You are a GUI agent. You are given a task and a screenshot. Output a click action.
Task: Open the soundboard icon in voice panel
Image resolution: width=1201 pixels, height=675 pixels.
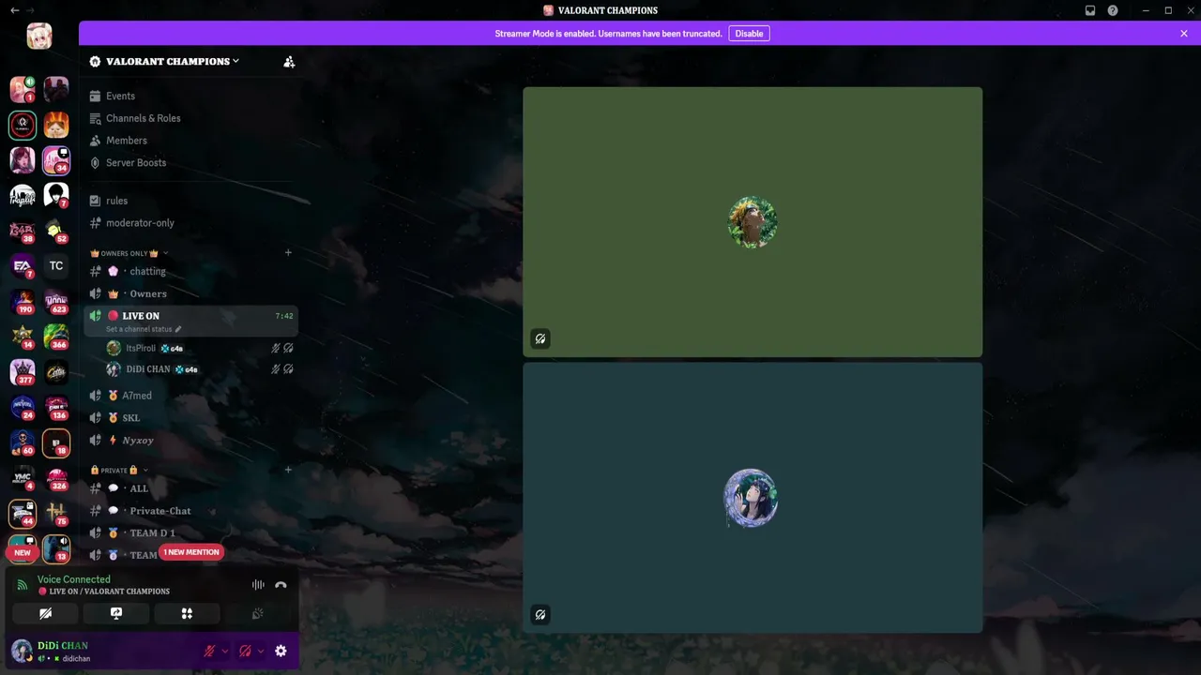258,613
